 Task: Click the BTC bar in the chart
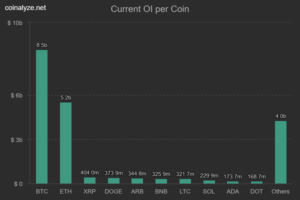pyautogui.click(x=42, y=117)
